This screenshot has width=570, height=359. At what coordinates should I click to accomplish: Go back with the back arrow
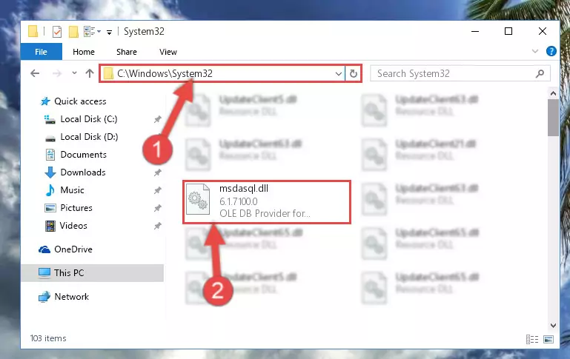(35, 74)
